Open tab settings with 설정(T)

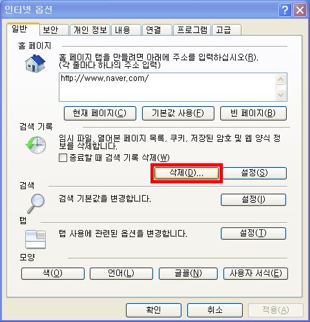pos(253,233)
